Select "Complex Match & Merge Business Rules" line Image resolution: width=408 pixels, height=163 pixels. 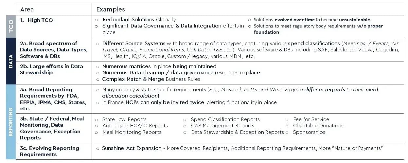tap(151, 79)
